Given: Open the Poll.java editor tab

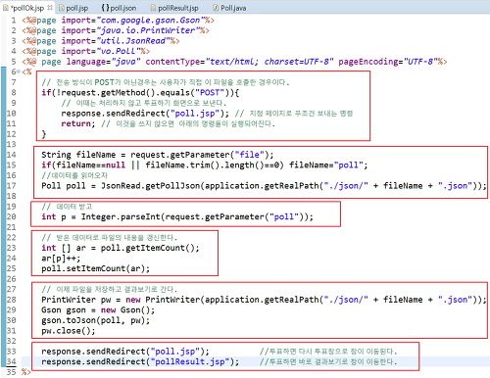Looking at the screenshot, I should click(x=230, y=8).
